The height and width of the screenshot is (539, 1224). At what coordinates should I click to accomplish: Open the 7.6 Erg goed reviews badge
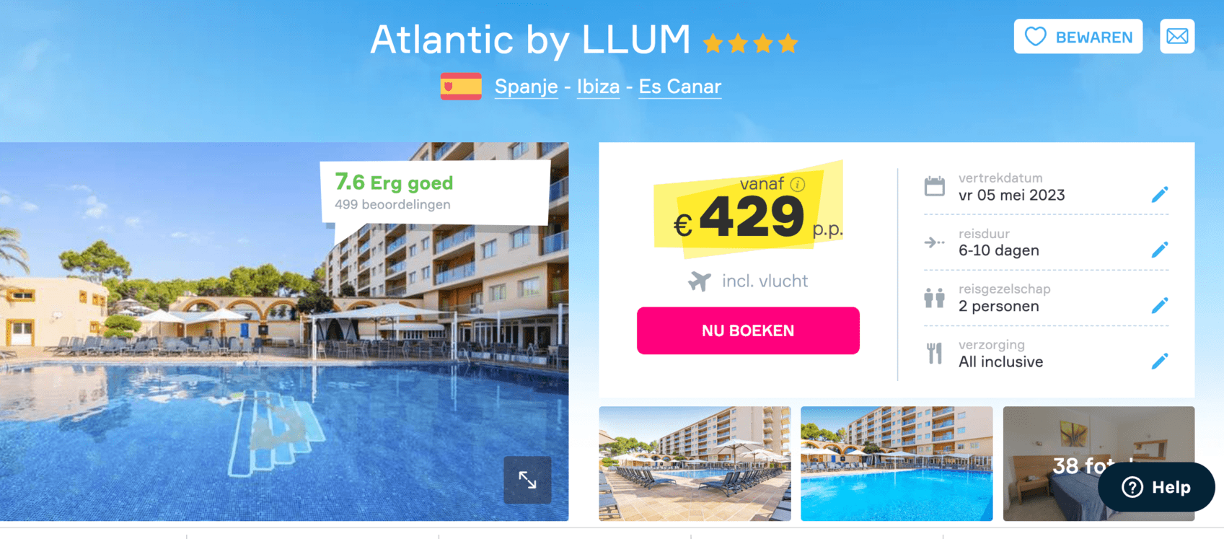pos(435,192)
